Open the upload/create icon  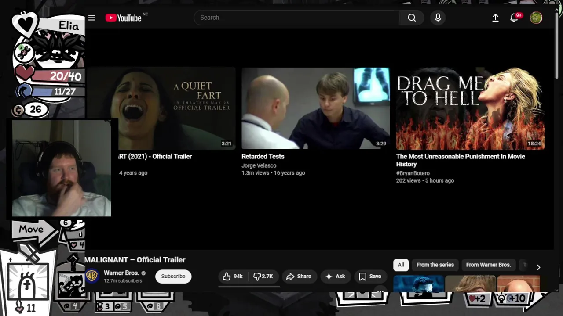point(495,18)
